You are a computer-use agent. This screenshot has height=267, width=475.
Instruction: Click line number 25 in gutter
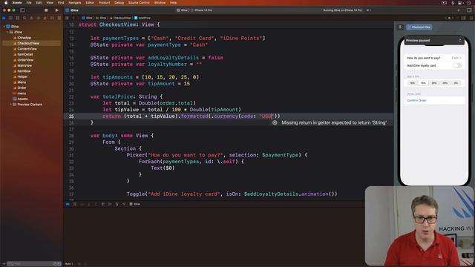point(71,116)
